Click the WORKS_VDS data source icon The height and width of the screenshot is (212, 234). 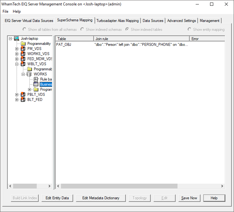(23, 54)
